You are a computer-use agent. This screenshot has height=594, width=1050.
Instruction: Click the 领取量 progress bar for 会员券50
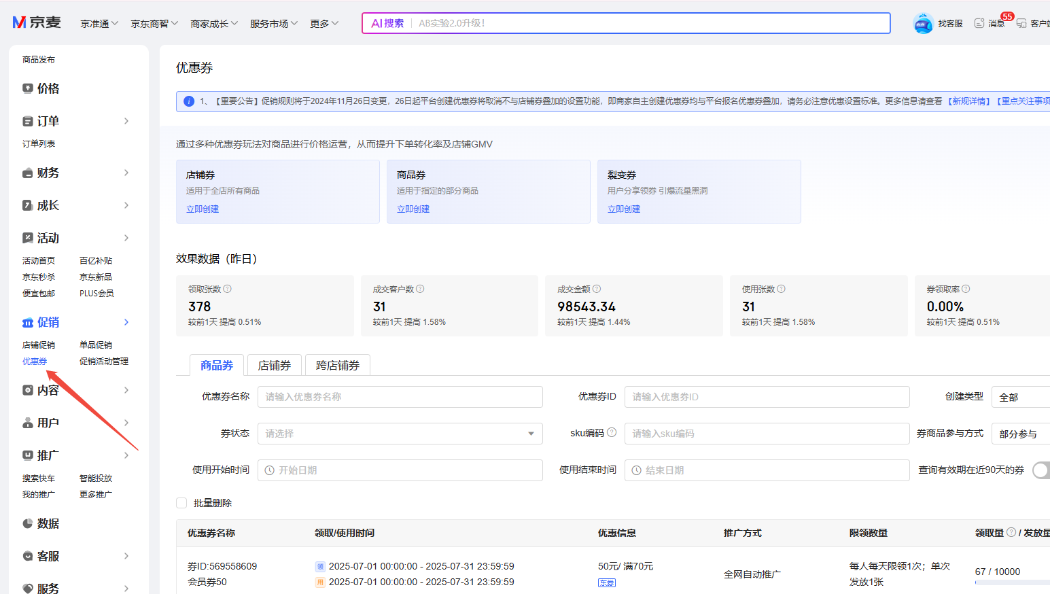[x=1012, y=582]
